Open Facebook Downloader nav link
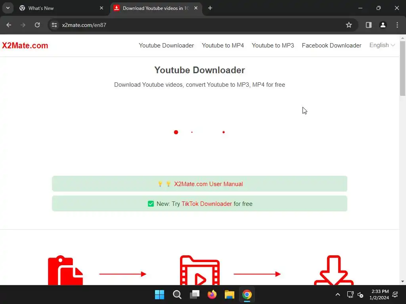Viewport: 406px width, 304px height. click(331, 46)
